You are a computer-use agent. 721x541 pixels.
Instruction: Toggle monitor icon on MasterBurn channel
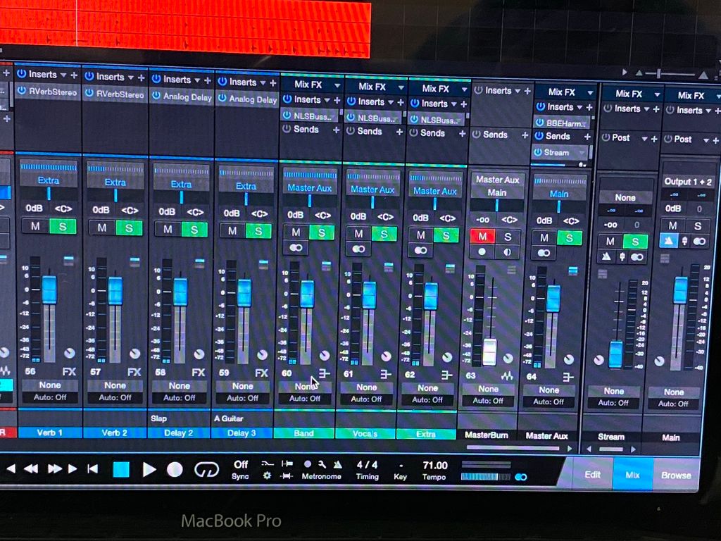click(x=507, y=252)
